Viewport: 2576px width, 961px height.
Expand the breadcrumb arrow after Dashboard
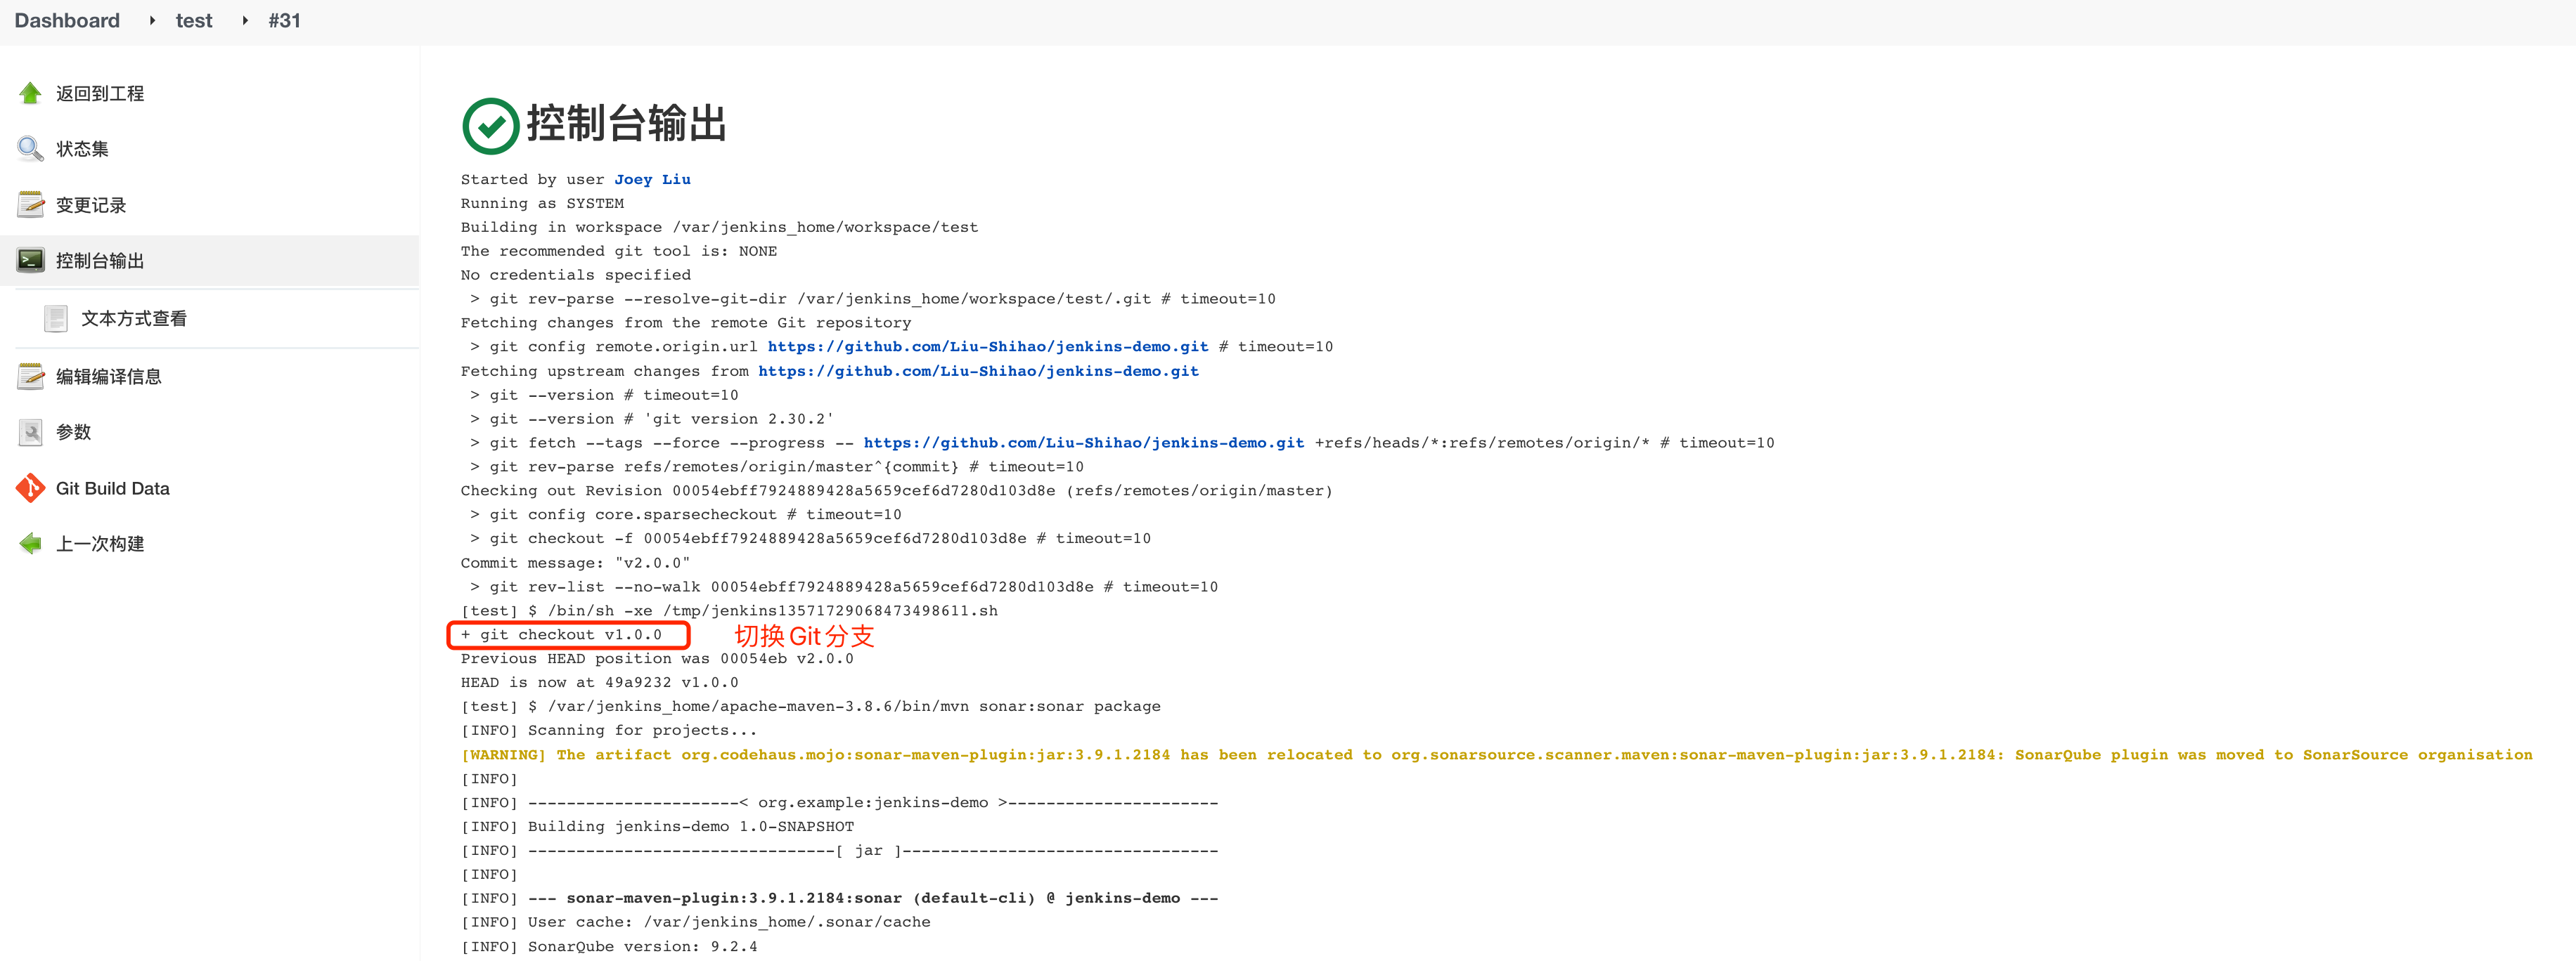(152, 21)
